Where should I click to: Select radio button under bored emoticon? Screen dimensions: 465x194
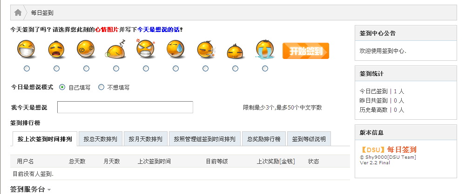coord(235,69)
